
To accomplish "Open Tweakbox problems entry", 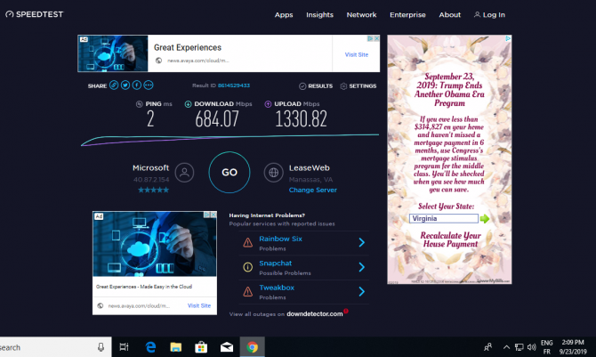I will (x=303, y=292).
